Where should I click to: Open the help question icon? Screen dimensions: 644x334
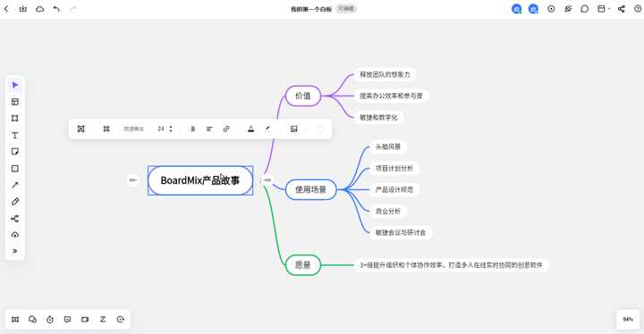point(638,9)
